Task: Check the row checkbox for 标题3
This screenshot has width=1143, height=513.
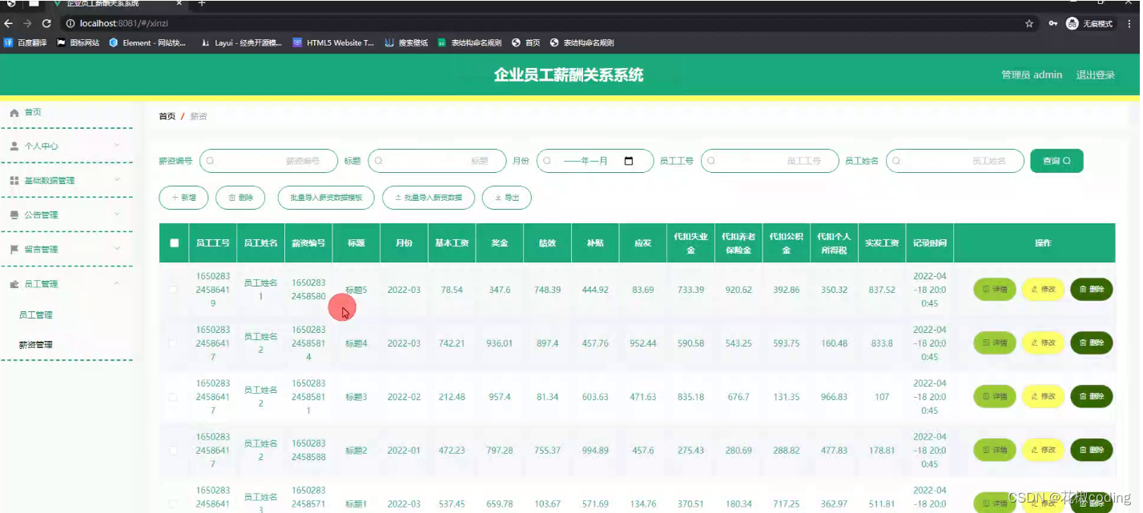Action: pos(173,397)
